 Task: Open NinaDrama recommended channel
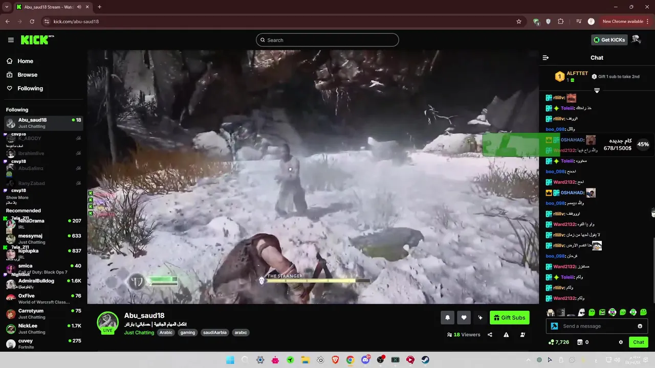click(x=43, y=223)
